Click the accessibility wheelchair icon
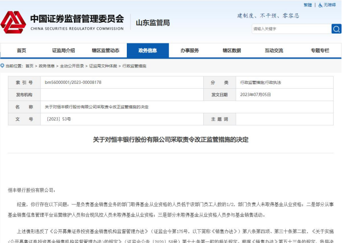Image resolution: width=342 pixels, height=243 pixels. [320, 5]
